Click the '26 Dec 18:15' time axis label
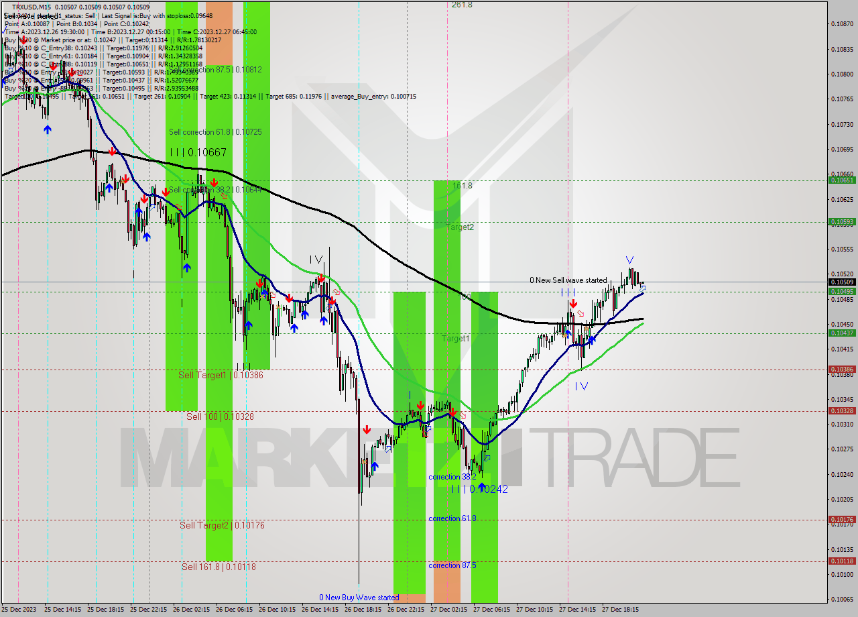The width and height of the screenshot is (858, 617). [363, 610]
